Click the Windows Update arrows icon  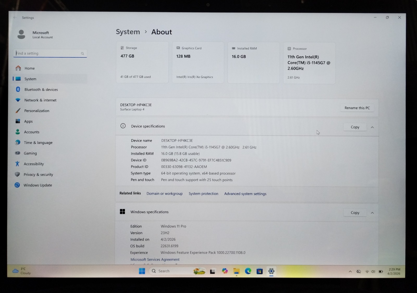[x=17, y=185]
